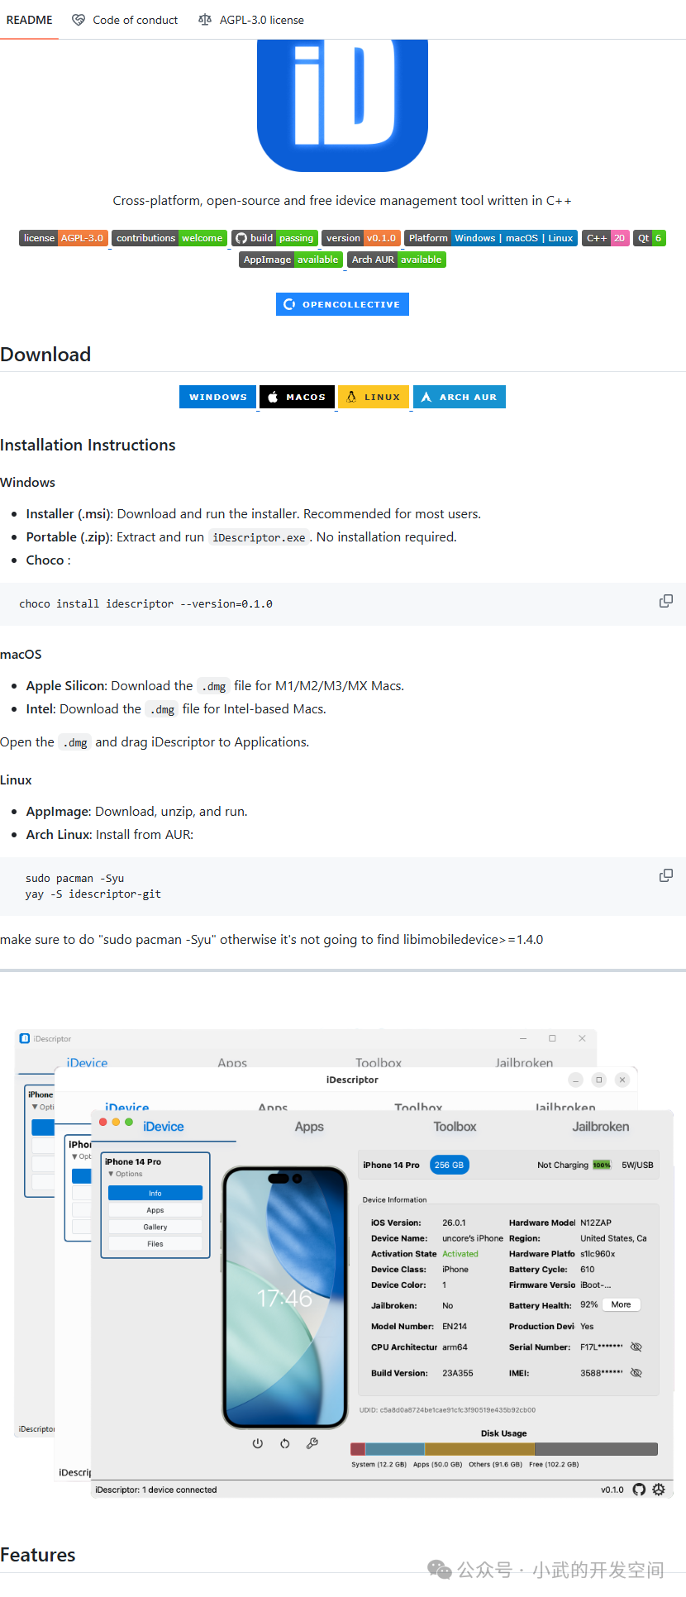Copy the choco install command

coord(665,601)
